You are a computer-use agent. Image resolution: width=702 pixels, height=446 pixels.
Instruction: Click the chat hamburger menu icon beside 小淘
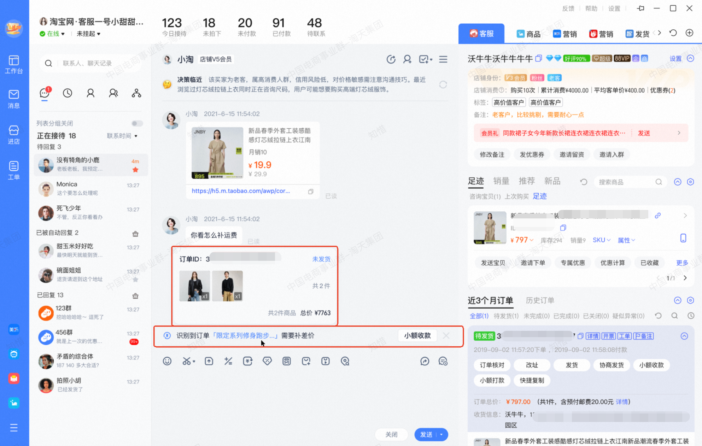[443, 59]
